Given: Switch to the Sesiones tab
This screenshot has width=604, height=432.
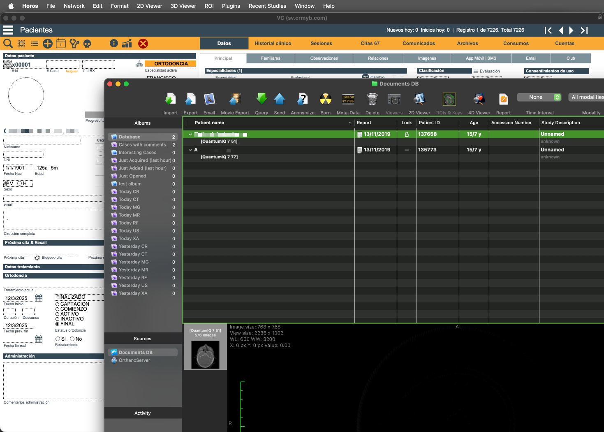Looking at the screenshot, I should [x=321, y=43].
